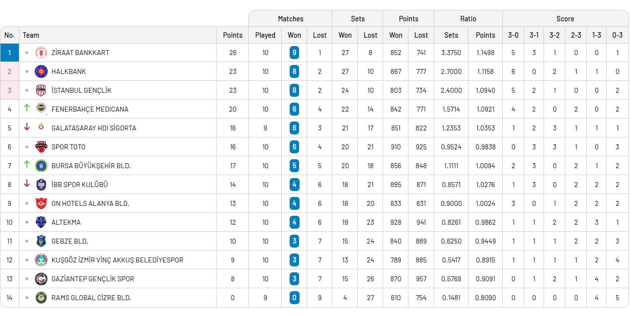Viewport: 630px width, 317px height.
Task: Click the İBB Spor Kulübü logo
Action: [41, 185]
